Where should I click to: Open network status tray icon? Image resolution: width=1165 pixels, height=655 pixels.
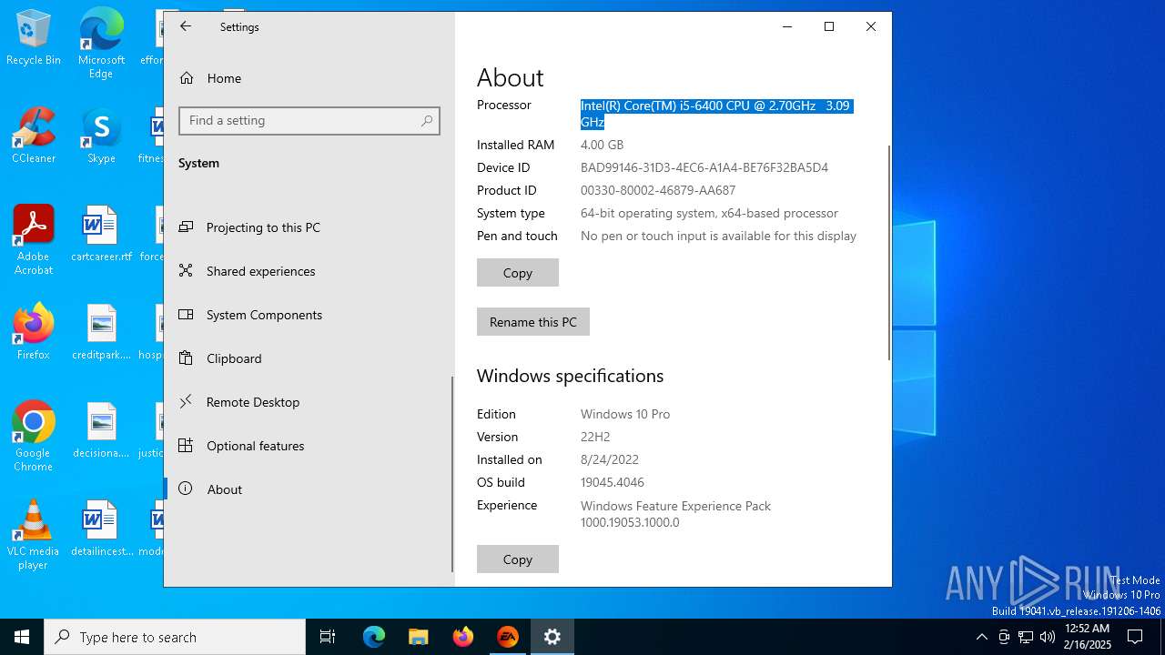point(1026,637)
